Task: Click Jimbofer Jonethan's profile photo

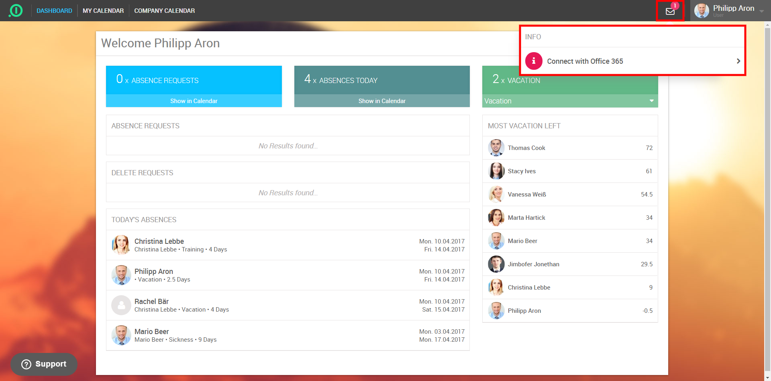Action: (x=496, y=264)
